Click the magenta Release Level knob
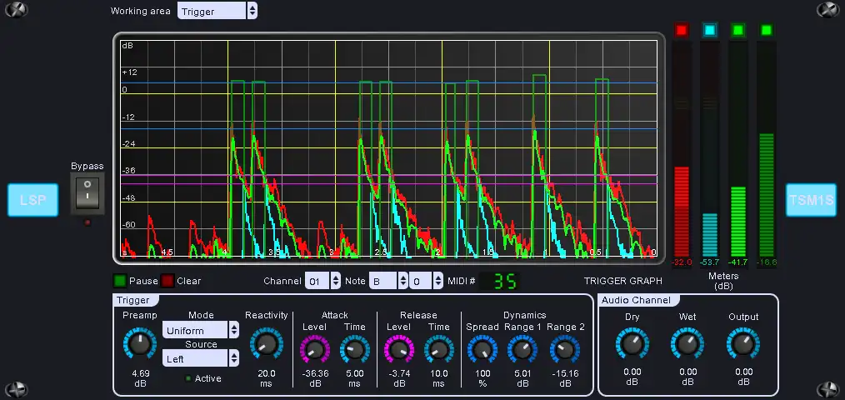Screen dimensions: 845x400 [399, 350]
